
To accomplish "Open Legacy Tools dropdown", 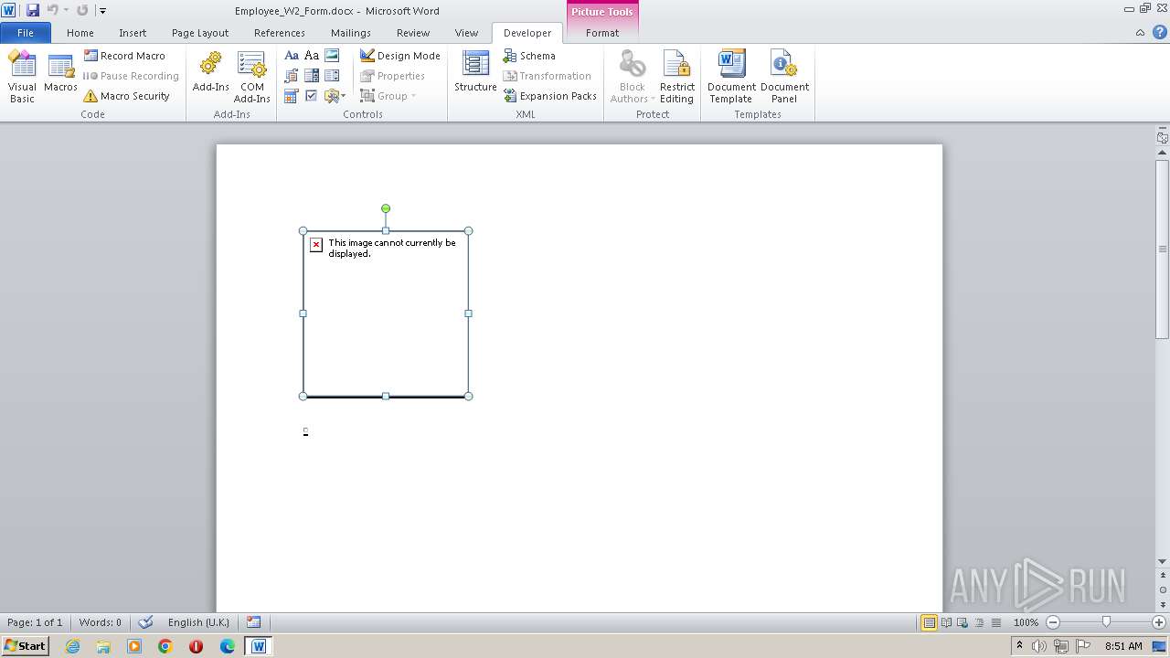I will [335, 96].
